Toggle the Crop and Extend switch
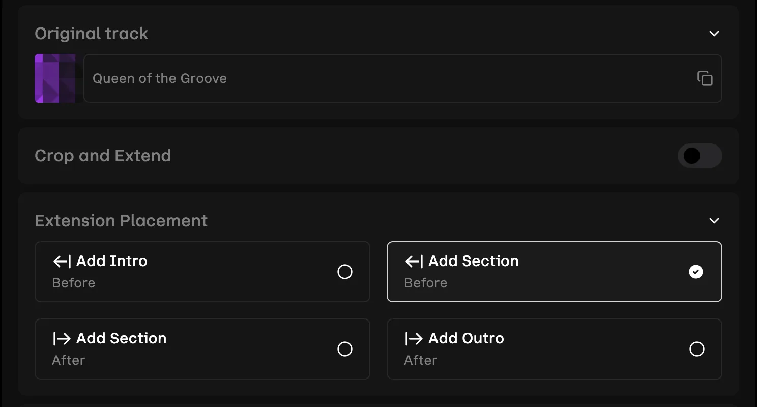The width and height of the screenshot is (757, 407). tap(700, 156)
